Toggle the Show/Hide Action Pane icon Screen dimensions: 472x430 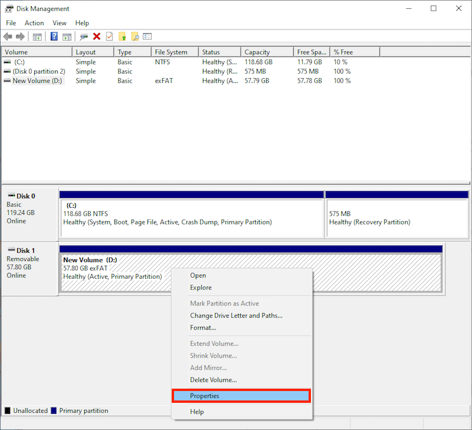[67, 36]
